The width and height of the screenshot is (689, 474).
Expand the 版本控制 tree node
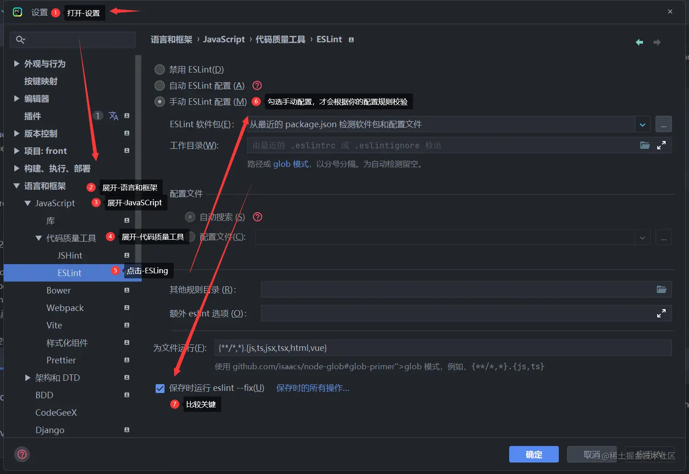coord(17,133)
